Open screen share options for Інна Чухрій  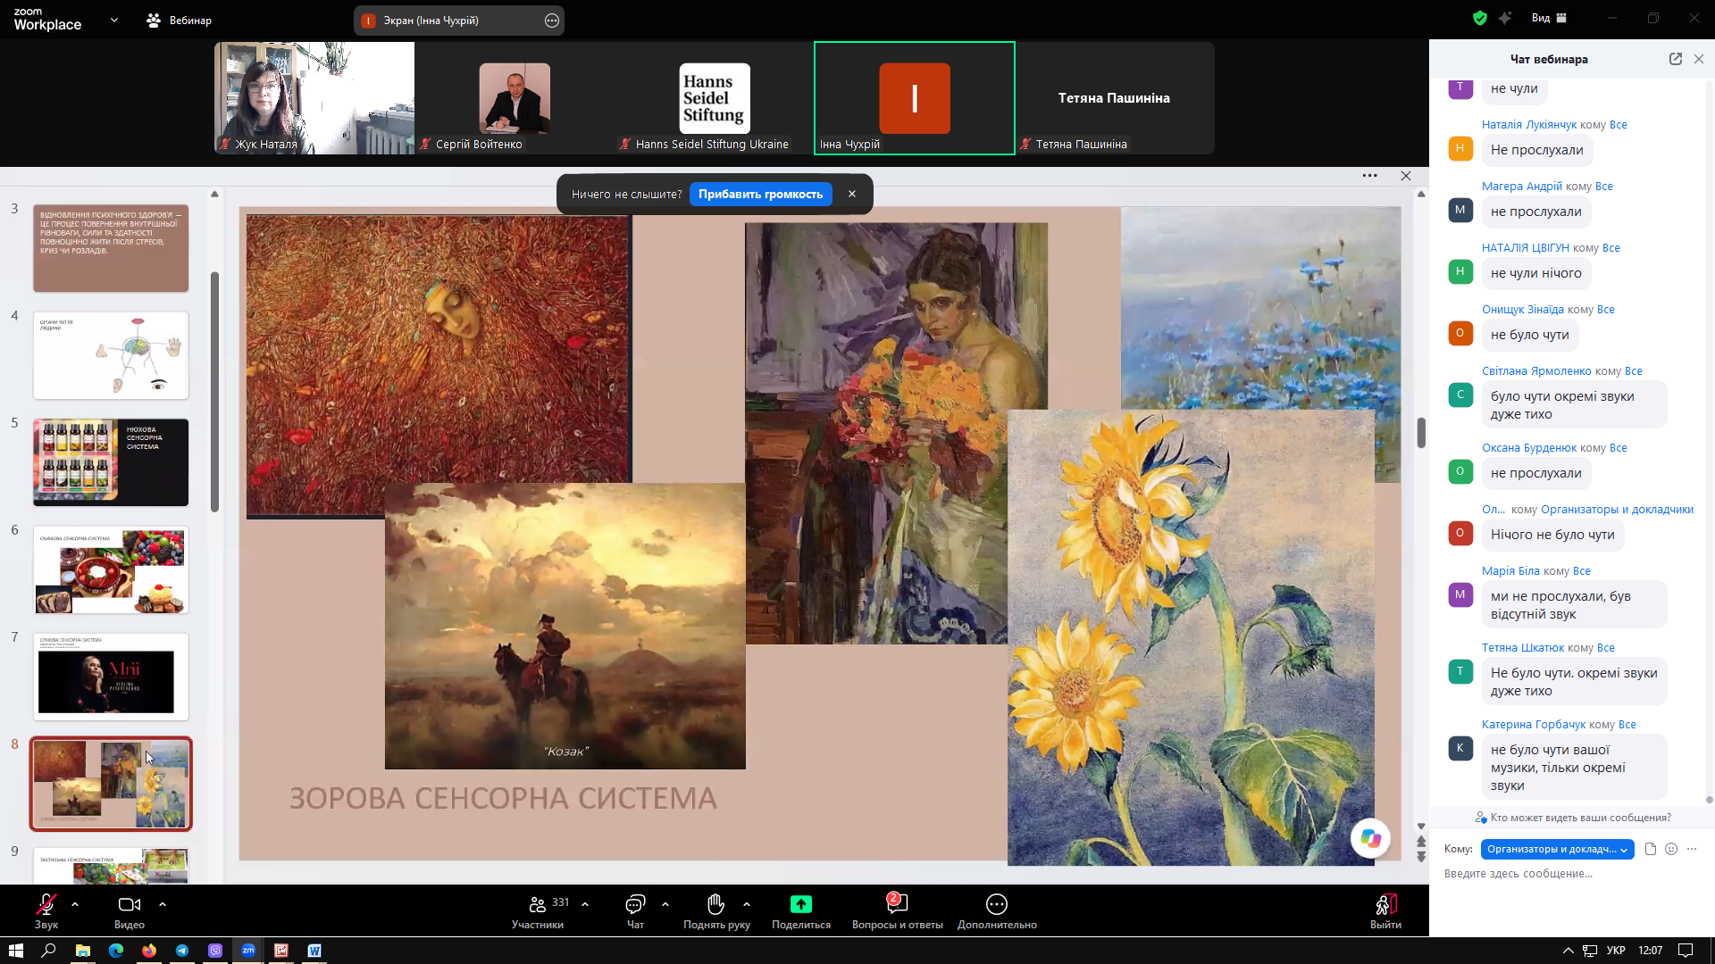552,21
